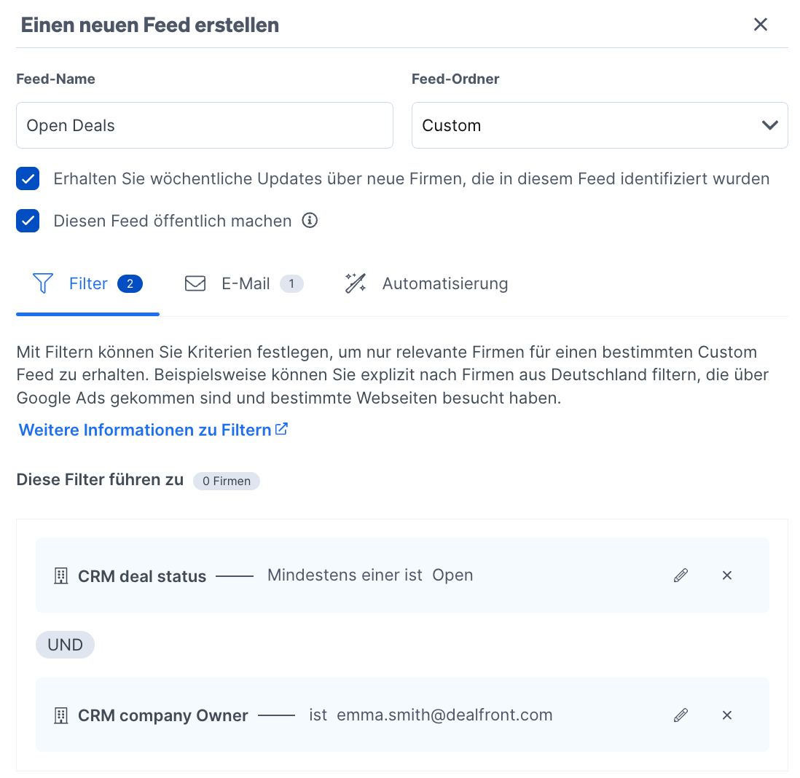The height and width of the screenshot is (778, 800).
Task: Edit the CRM company Owner filter pencil icon
Action: (x=681, y=715)
